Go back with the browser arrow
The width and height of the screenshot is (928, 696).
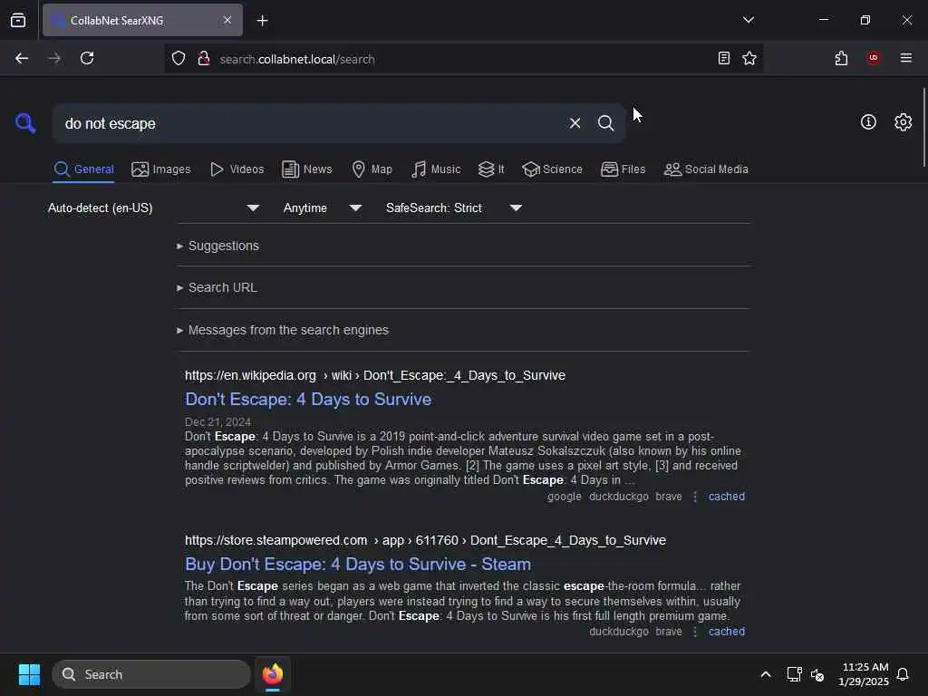click(22, 59)
